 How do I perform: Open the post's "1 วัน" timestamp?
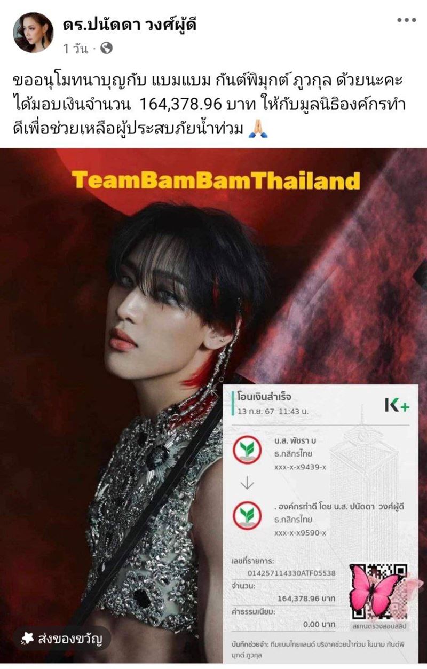coord(75,49)
